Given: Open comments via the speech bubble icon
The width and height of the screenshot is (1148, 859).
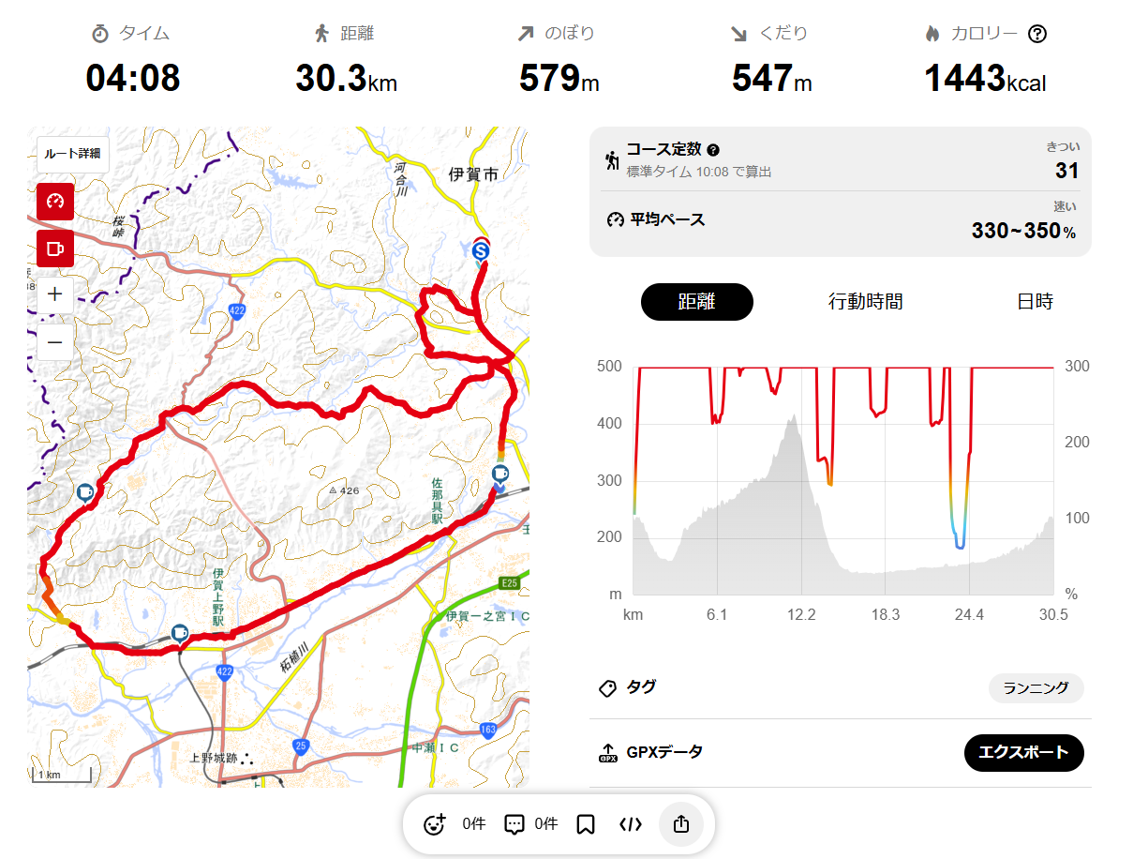Looking at the screenshot, I should [514, 825].
